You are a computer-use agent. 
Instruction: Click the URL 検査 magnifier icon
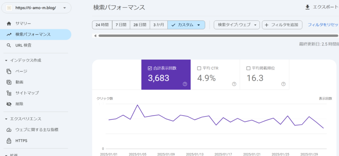[x=9, y=45]
